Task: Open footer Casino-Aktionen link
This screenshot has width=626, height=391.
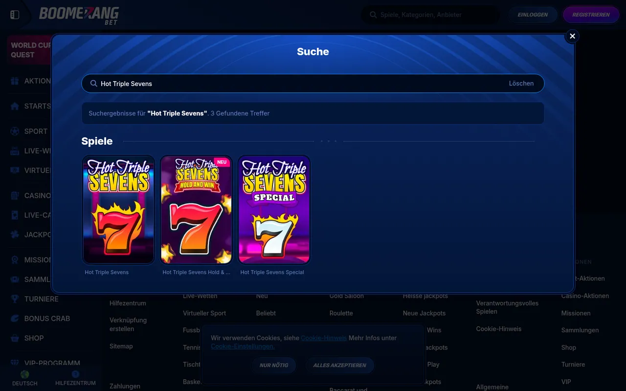Action: click(585, 296)
